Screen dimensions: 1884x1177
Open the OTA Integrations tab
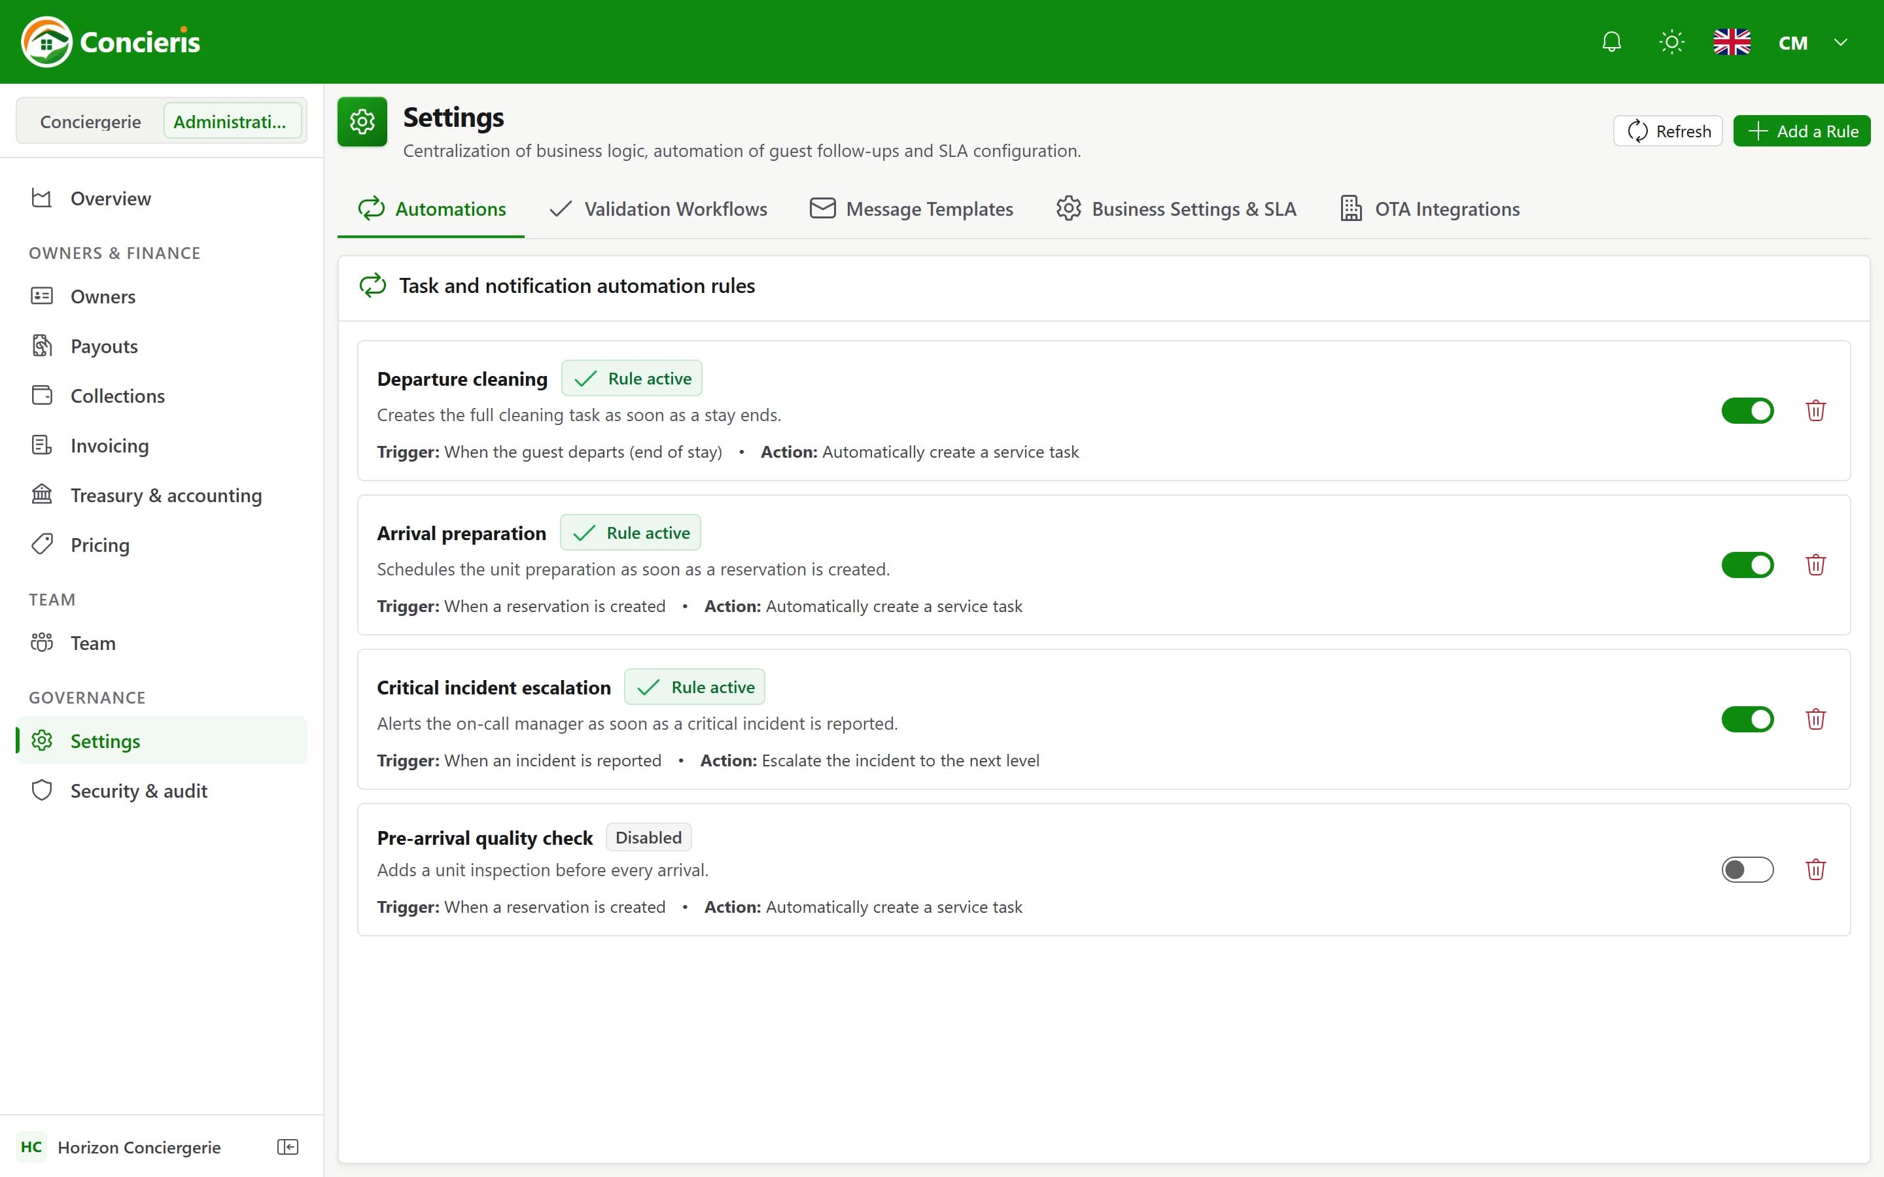1430,209
